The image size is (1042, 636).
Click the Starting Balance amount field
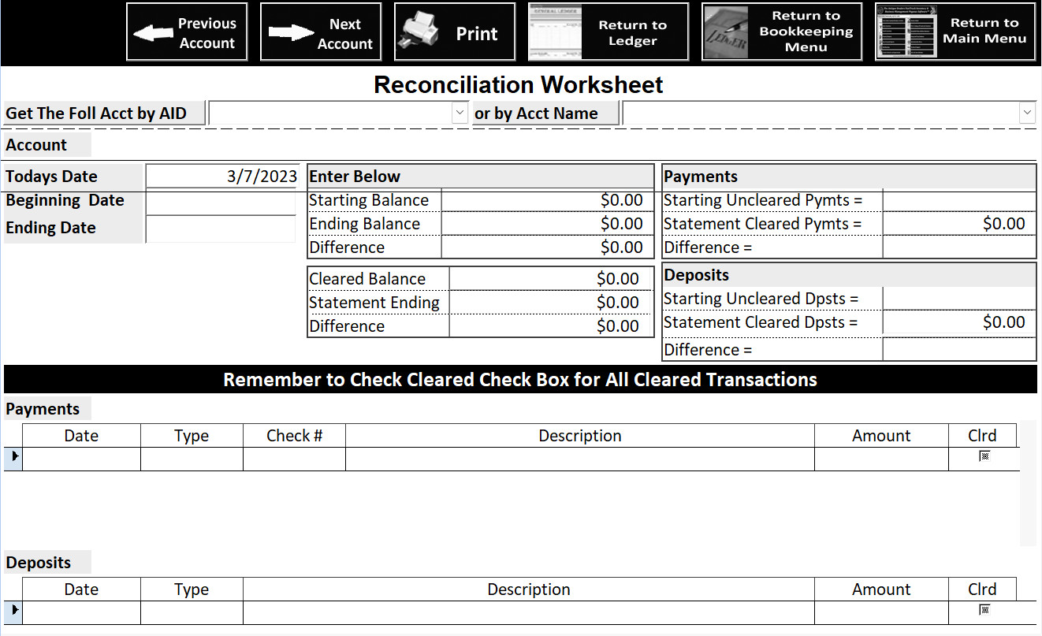point(547,200)
